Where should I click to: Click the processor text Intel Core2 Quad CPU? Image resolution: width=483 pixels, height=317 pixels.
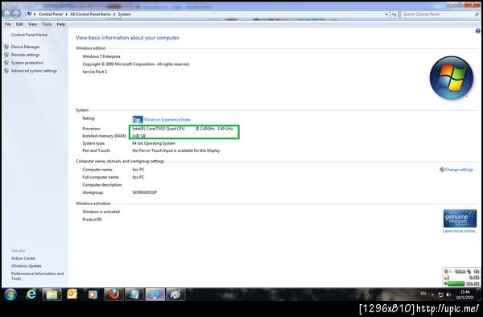click(159, 129)
